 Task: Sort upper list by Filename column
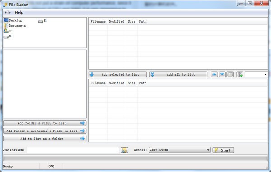click(98, 21)
